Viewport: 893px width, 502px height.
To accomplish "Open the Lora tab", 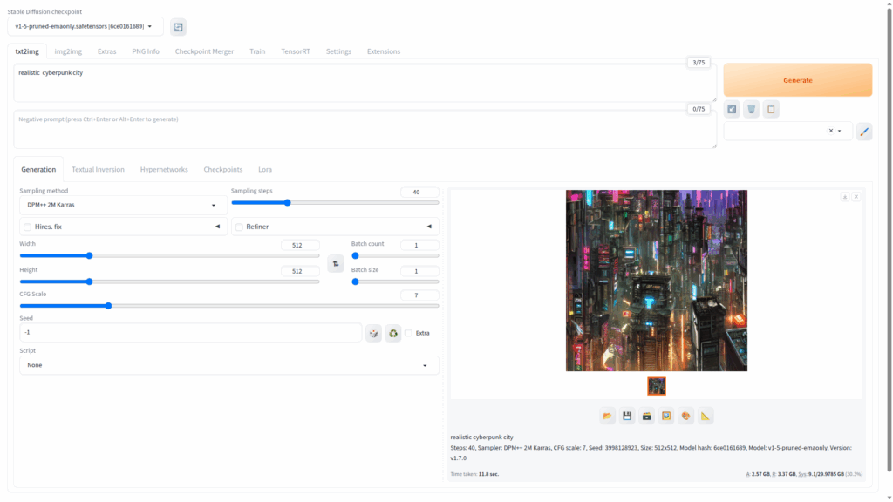I will click(x=264, y=169).
